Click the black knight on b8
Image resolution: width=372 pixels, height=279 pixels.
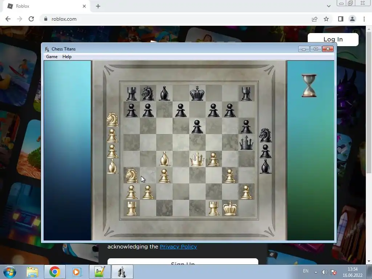click(x=147, y=93)
